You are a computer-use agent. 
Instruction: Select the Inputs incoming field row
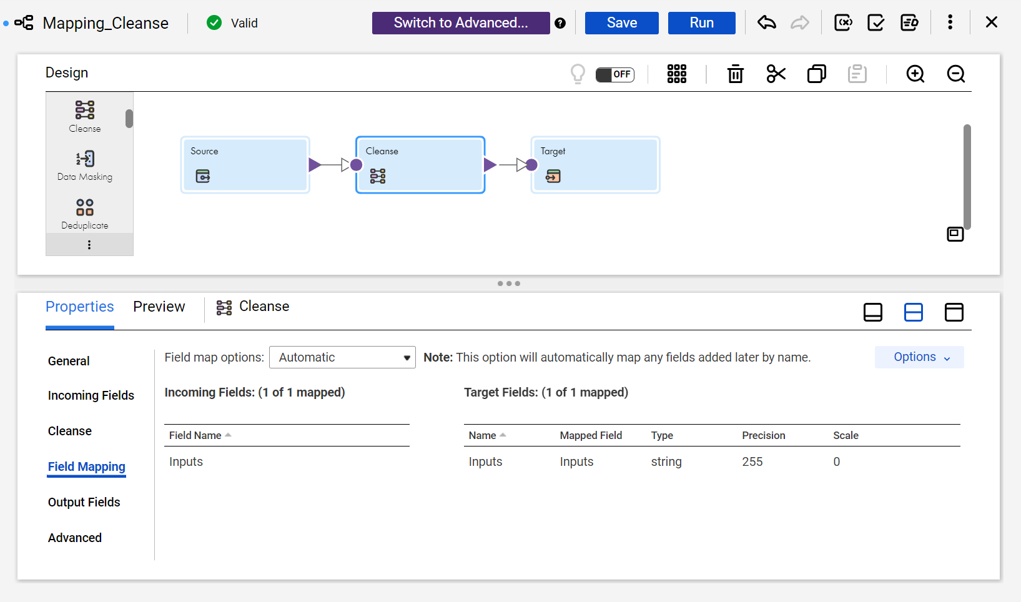(287, 461)
